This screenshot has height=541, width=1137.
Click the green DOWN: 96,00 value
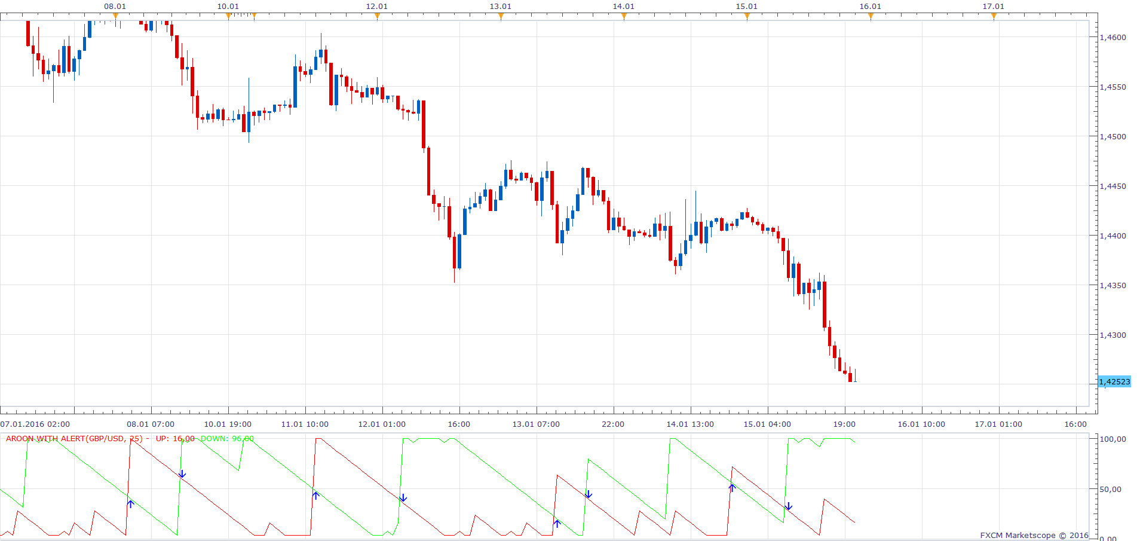[227, 439]
